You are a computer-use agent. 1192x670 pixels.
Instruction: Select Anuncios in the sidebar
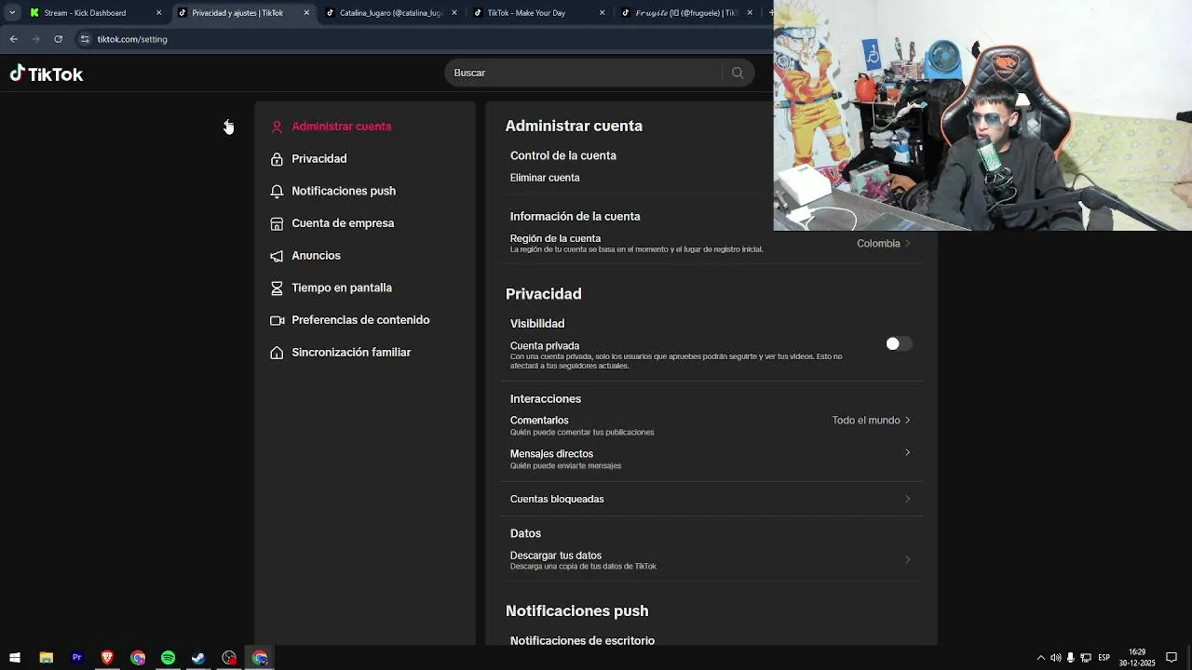[316, 256]
